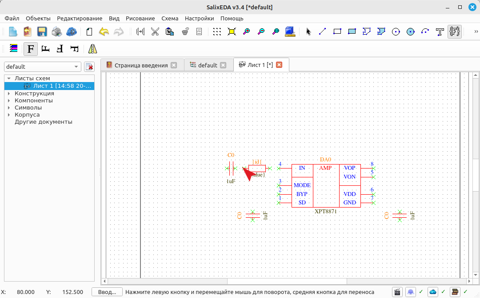Collapse the Листы схем tree node

(x=9, y=78)
